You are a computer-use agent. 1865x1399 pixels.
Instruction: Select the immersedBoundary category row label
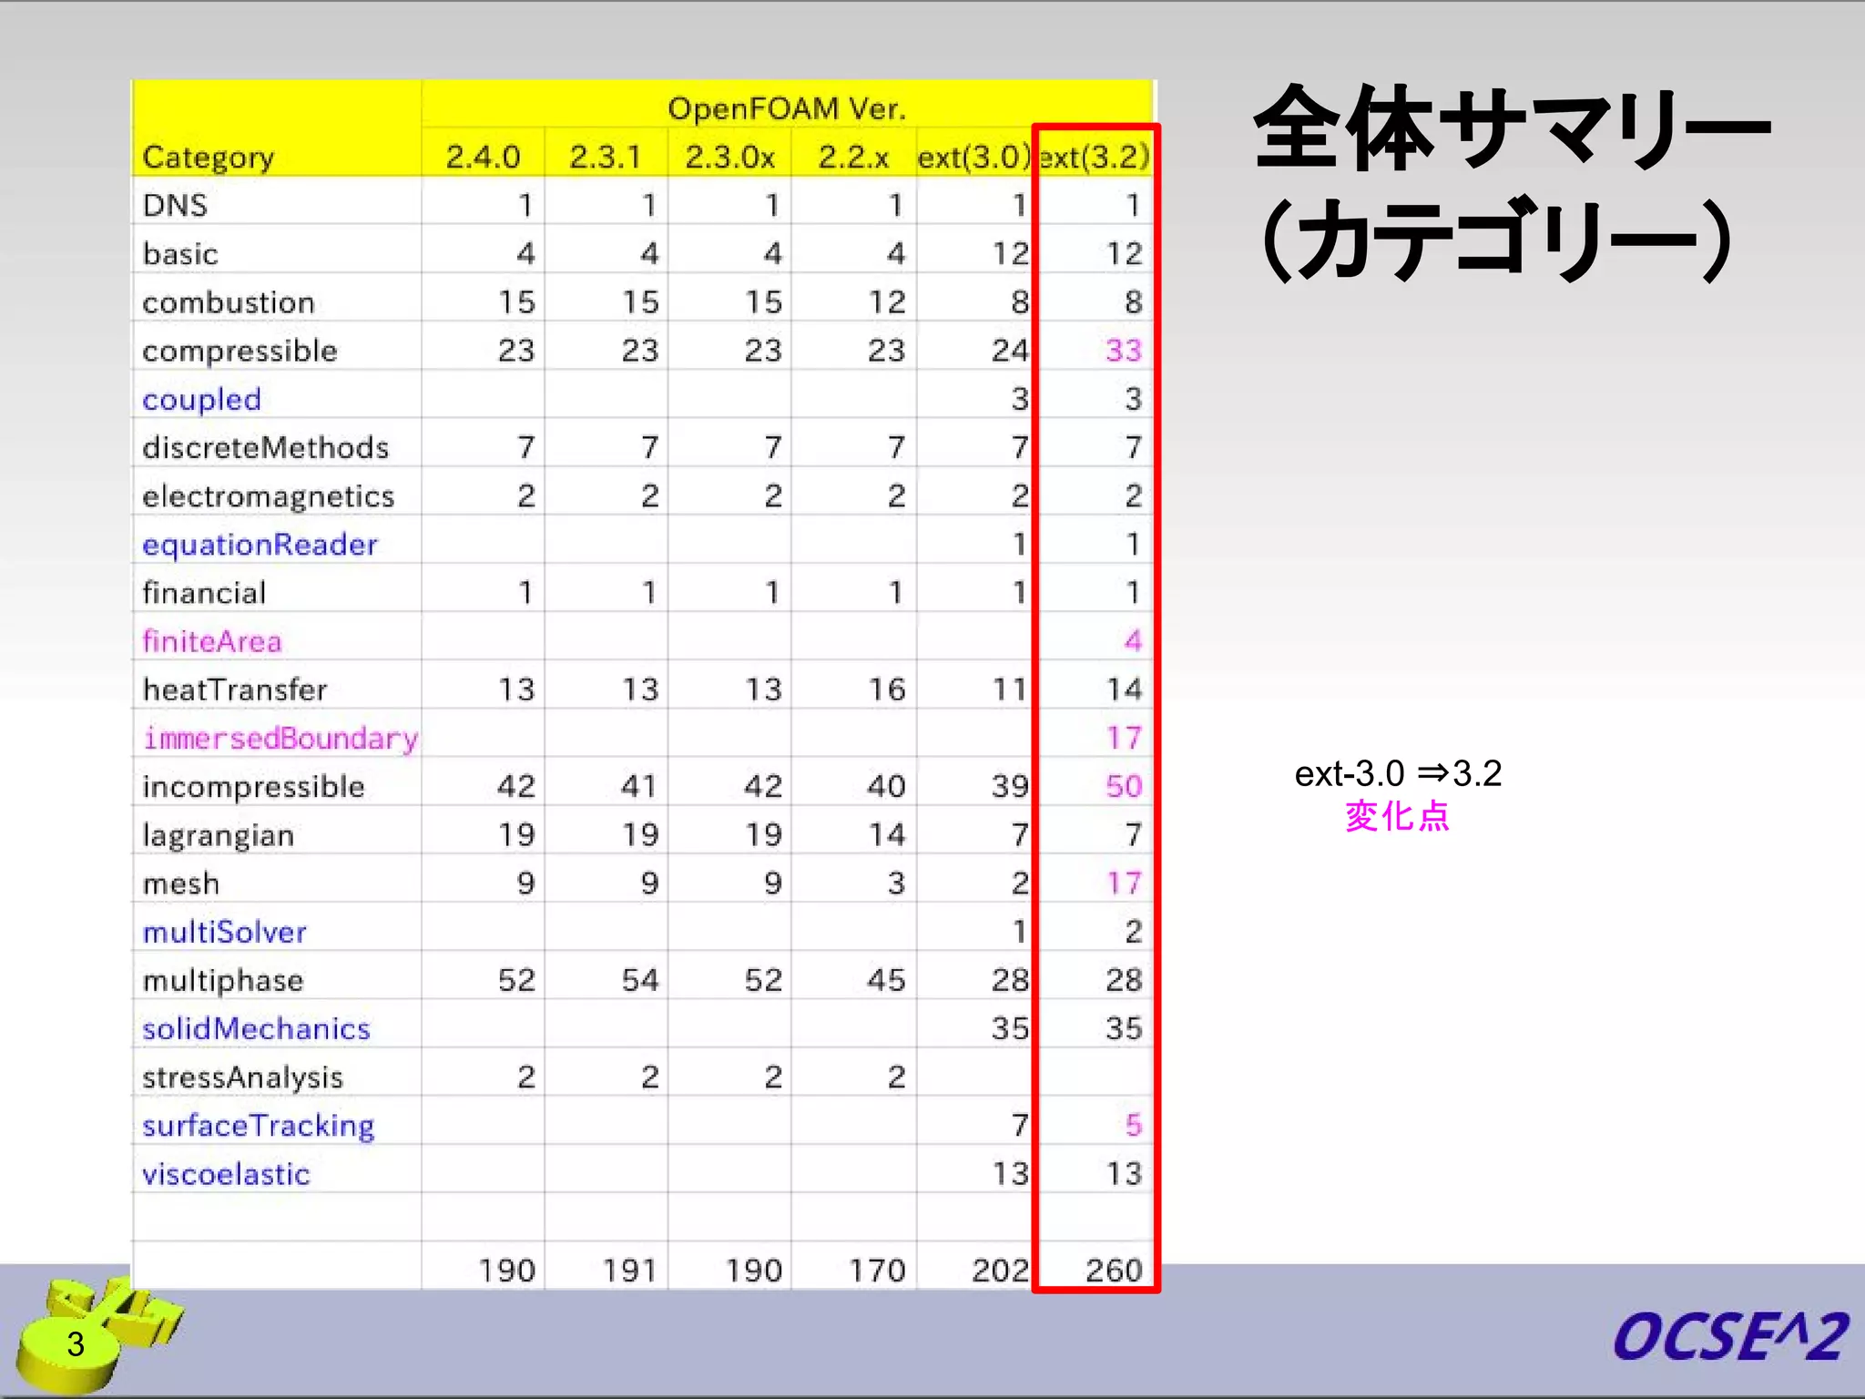(x=280, y=738)
